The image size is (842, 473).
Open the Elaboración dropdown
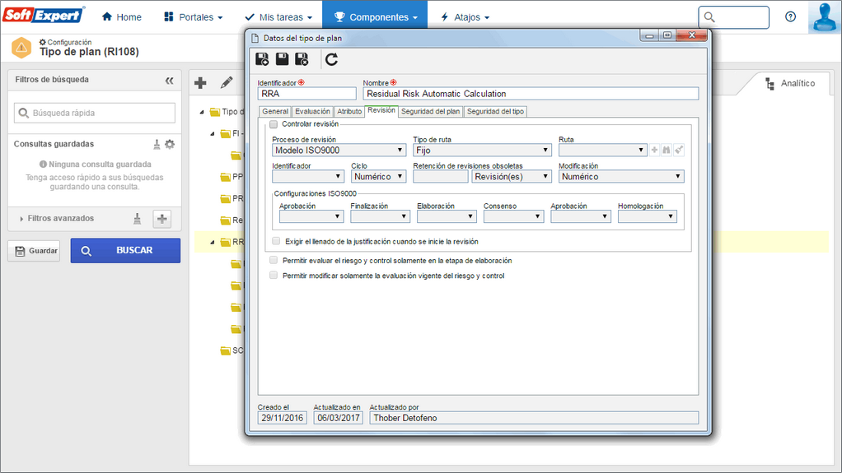point(447,216)
